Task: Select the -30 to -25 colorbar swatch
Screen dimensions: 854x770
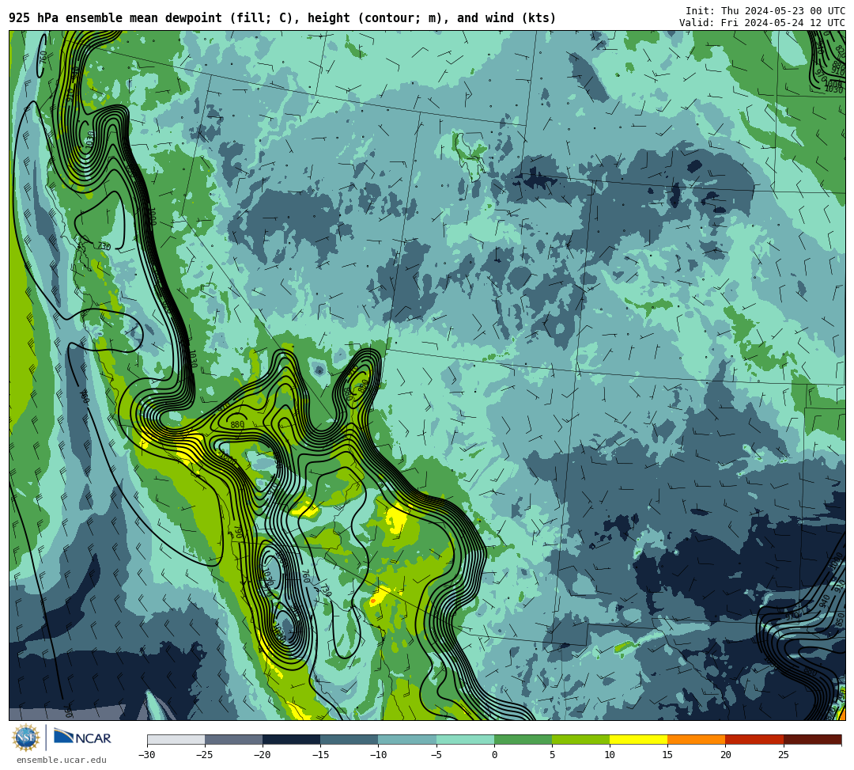Action: click(x=176, y=739)
